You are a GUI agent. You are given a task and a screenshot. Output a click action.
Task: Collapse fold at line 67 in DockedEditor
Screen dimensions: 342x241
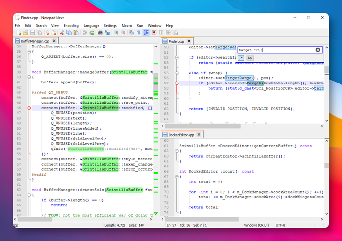(177, 177)
